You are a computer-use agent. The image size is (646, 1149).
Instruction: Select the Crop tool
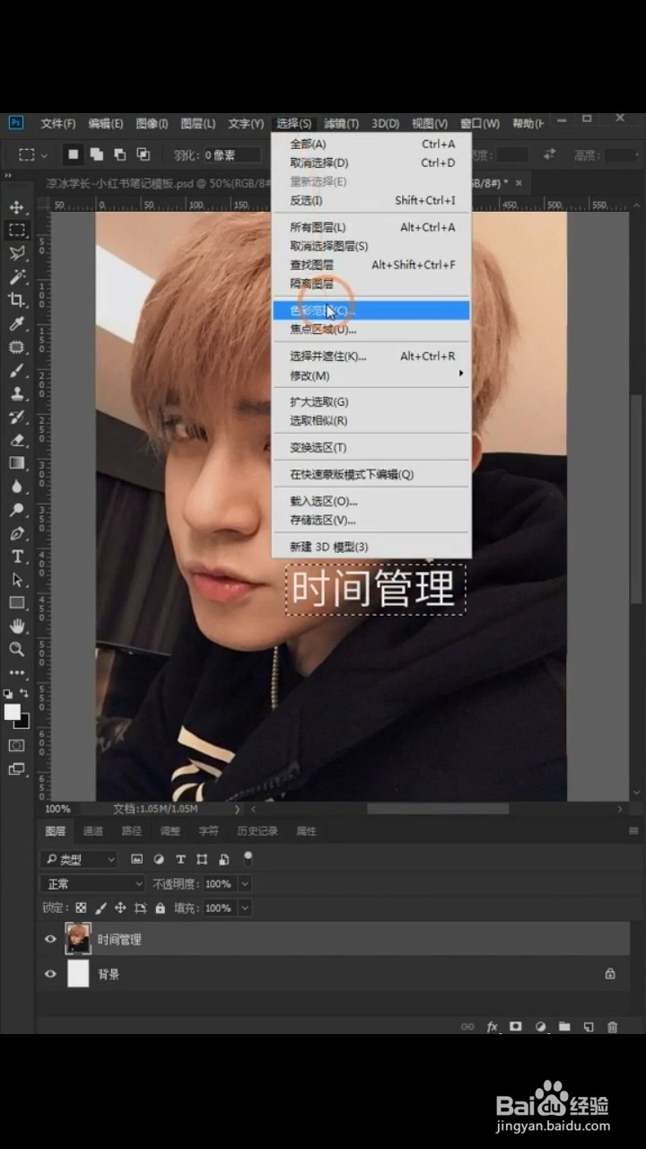[x=17, y=300]
